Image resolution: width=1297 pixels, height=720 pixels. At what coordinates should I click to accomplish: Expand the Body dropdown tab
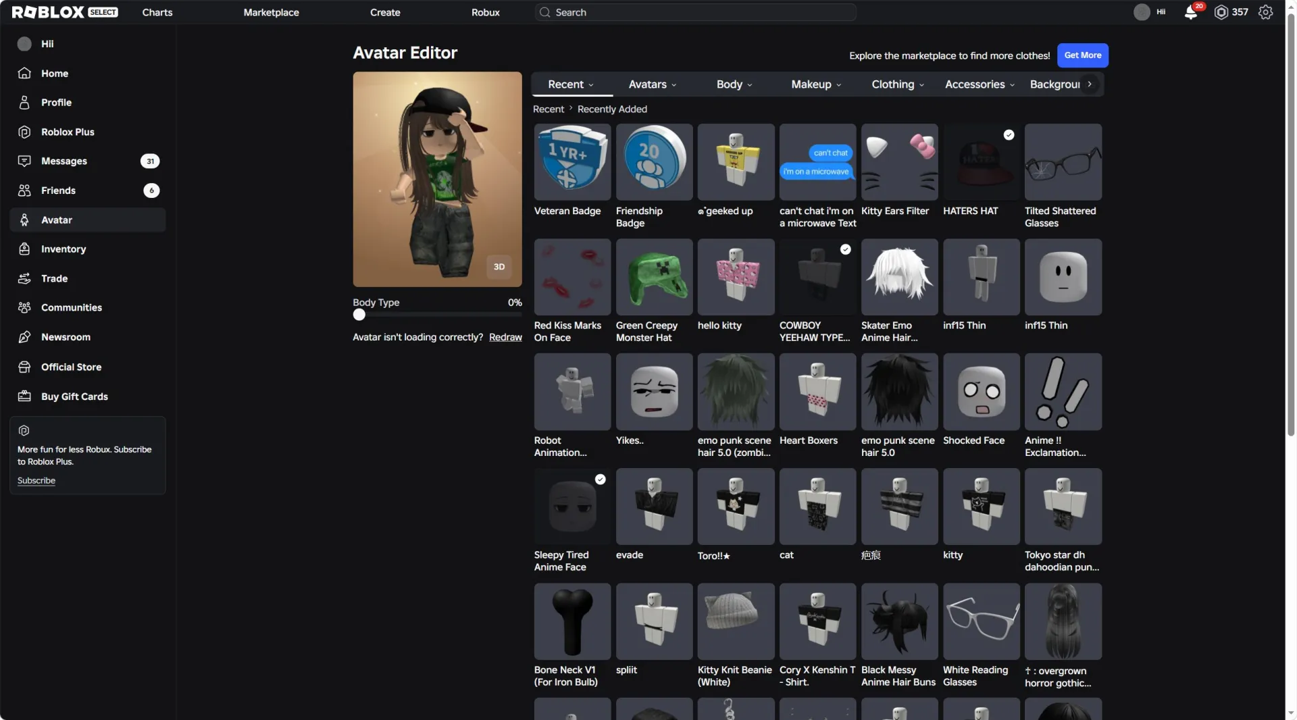click(x=734, y=84)
